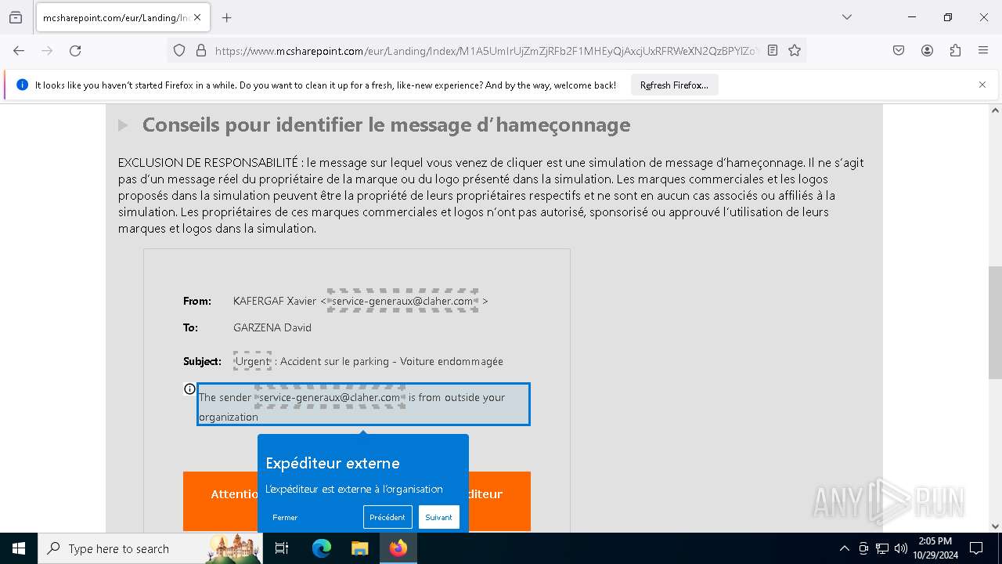Click the highlighted Urgent subject word

click(252, 361)
